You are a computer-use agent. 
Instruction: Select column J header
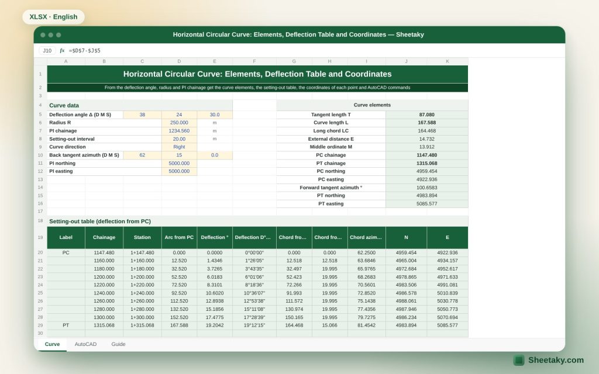406,61
